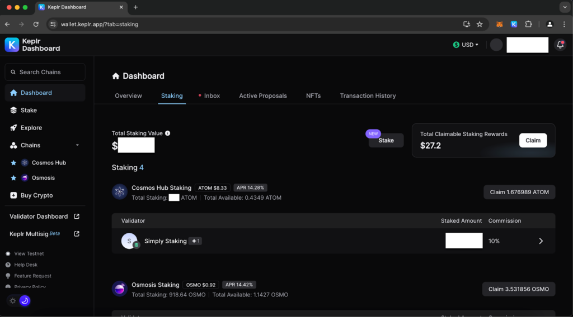Open the browser Extensions puzzle icon
573x317 pixels.
528,25
